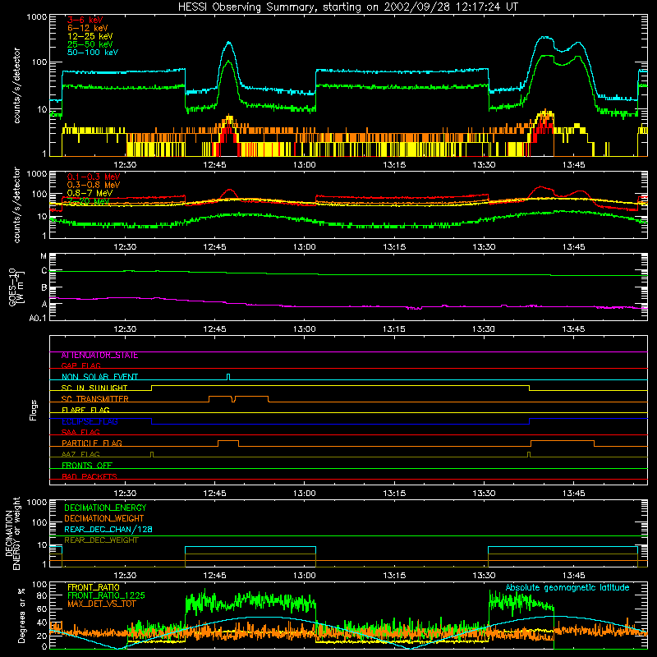The image size is (657, 657).
Task: Select the "SC_TRANSMITTER" flag label
Action: click(x=94, y=399)
